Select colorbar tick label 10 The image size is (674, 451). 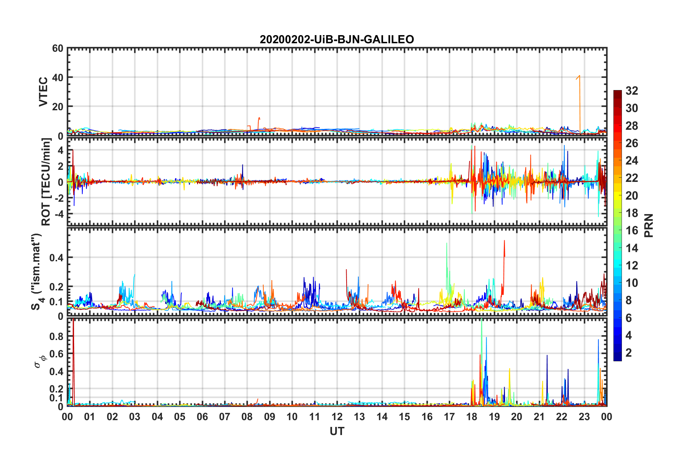tap(632, 283)
